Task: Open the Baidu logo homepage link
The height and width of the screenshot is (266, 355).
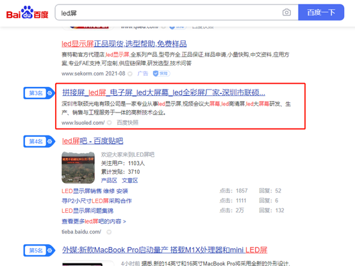Action: pos(27,12)
